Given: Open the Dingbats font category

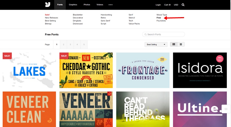Looking at the screenshot, I should coord(77,21).
